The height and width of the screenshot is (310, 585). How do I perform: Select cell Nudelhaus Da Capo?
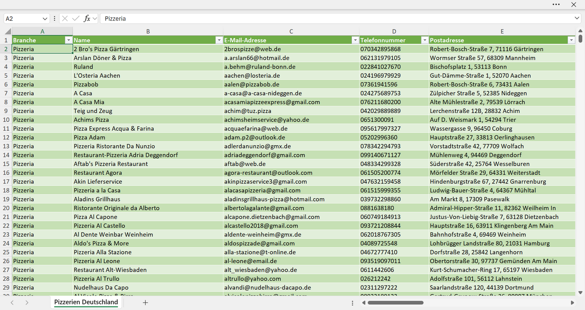click(148, 288)
